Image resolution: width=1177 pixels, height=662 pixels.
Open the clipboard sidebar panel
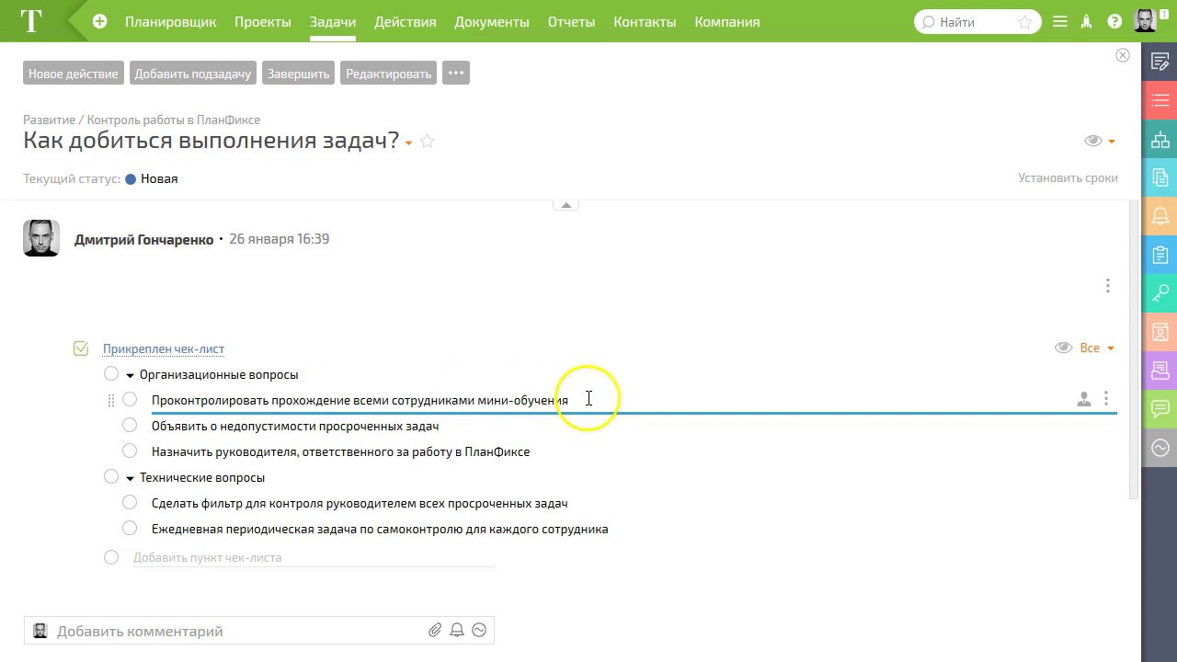point(1160,255)
